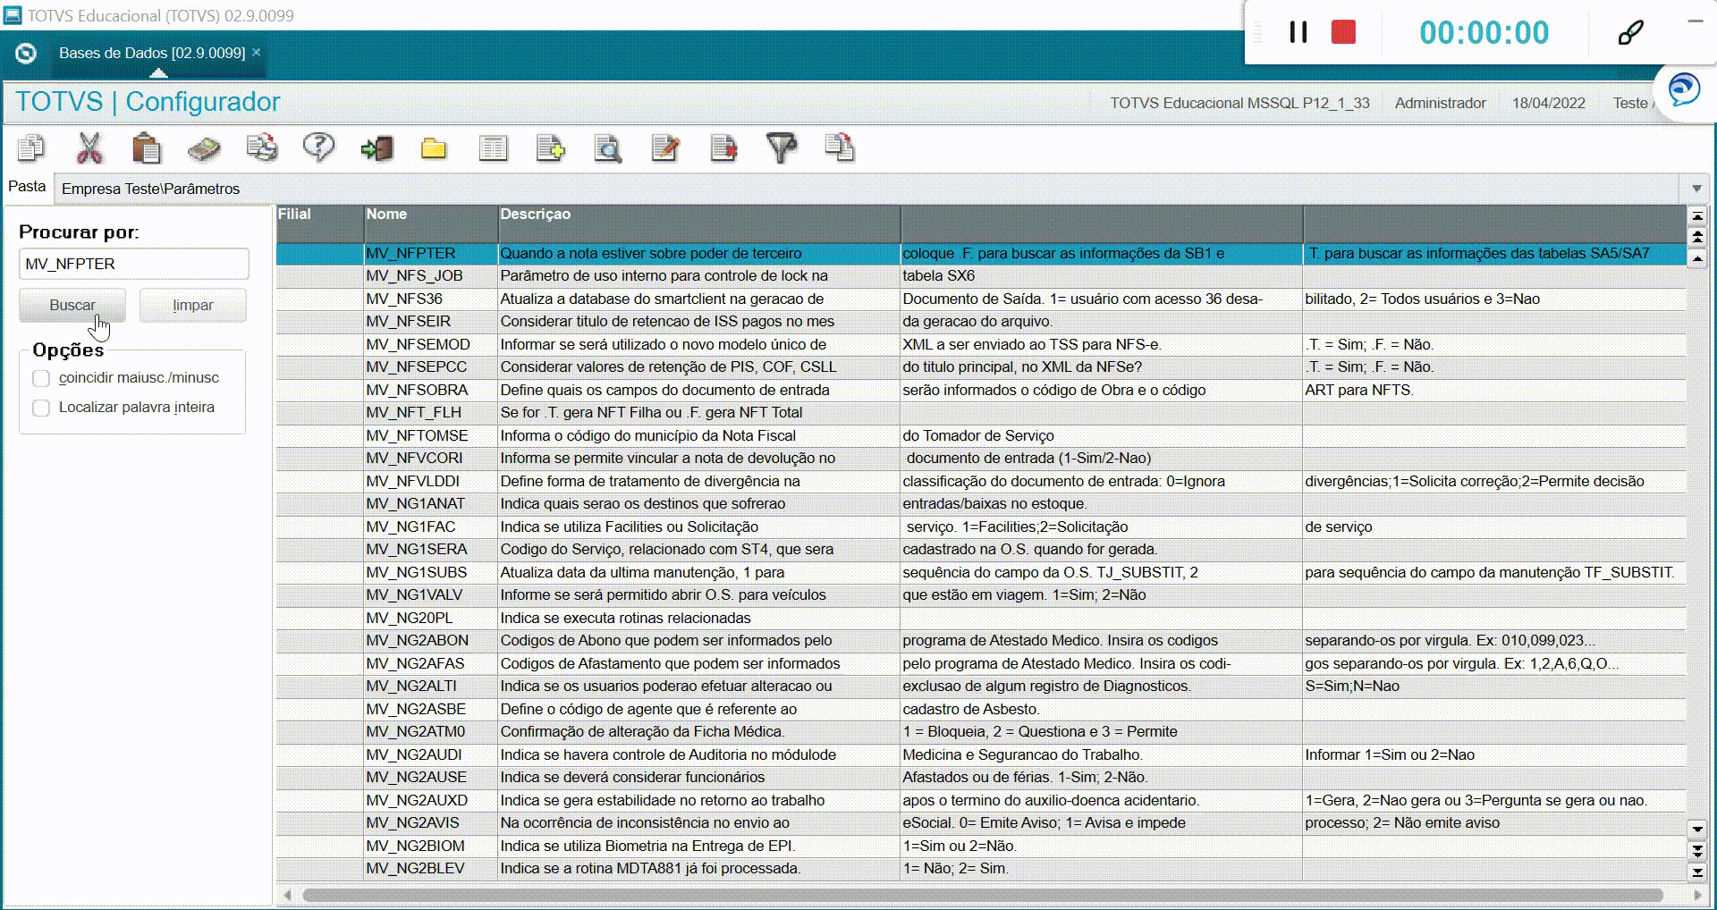Jump to first record scroll button
Screen dimensions: 1717x910
[x=1696, y=216]
